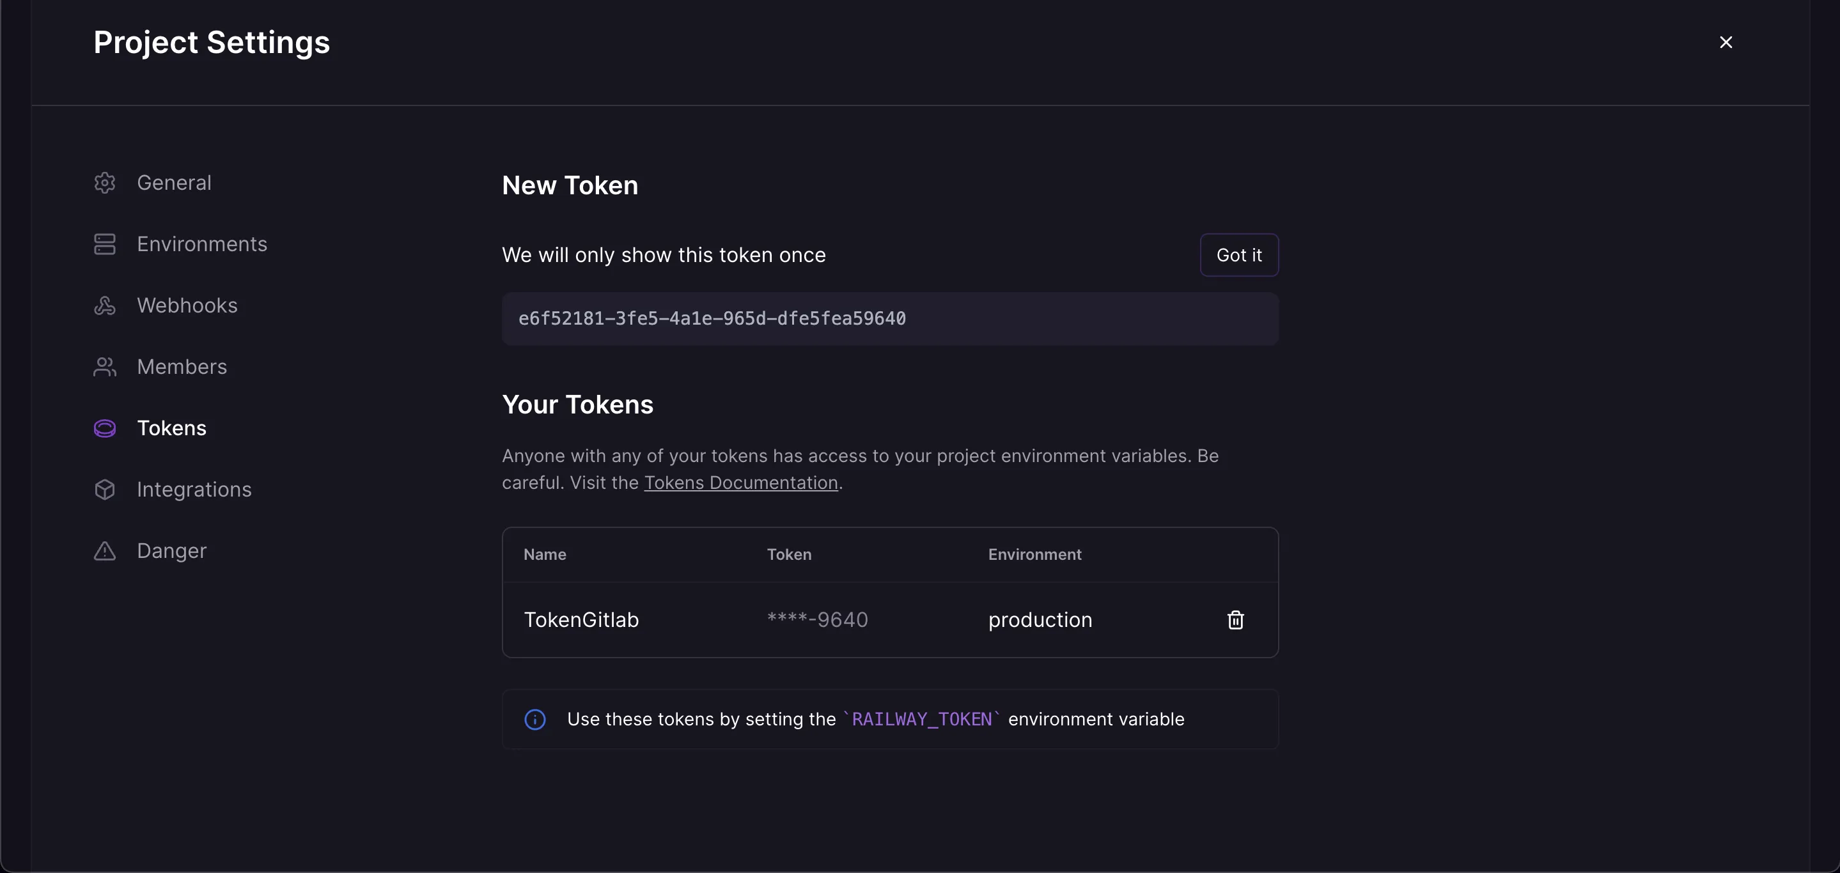The height and width of the screenshot is (873, 1840).
Task: Click the General gear icon
Action: [104, 183]
